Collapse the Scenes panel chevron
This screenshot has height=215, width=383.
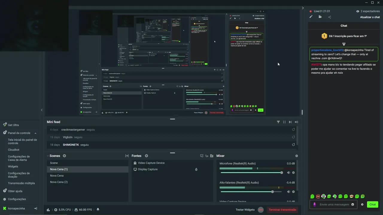click(48, 156)
